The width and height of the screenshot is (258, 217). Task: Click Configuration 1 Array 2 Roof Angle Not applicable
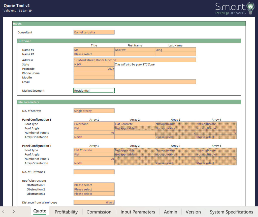tap(135, 128)
